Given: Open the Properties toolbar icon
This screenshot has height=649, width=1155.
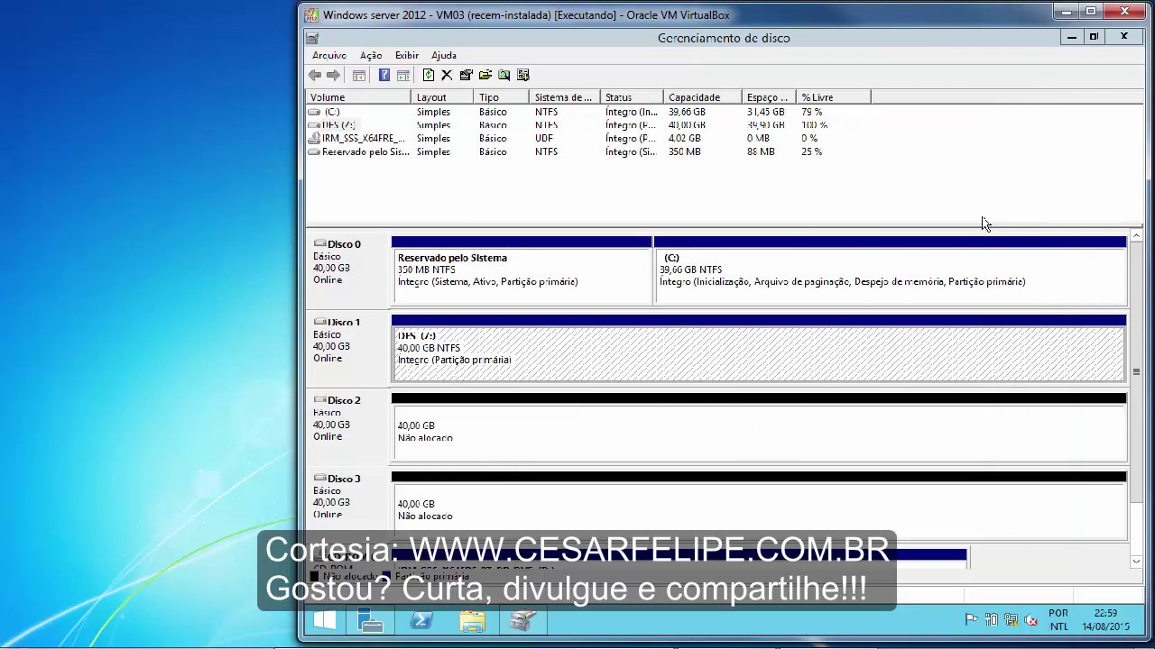Looking at the screenshot, I should 466,76.
